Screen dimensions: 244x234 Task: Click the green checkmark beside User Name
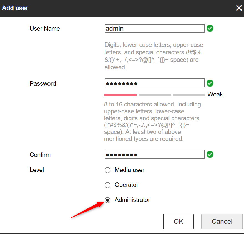[x=210, y=28]
